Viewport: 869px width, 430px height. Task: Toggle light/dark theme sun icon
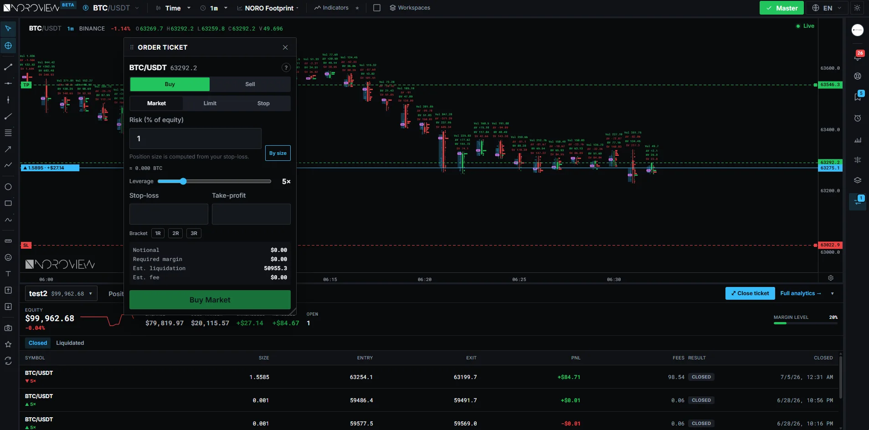(x=857, y=8)
